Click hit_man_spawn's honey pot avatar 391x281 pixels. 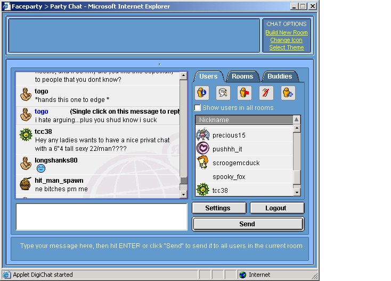[x=26, y=184]
